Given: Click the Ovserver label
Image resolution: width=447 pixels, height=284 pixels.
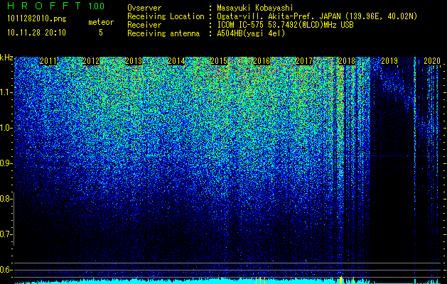Looking at the screenshot, I should point(144,8).
